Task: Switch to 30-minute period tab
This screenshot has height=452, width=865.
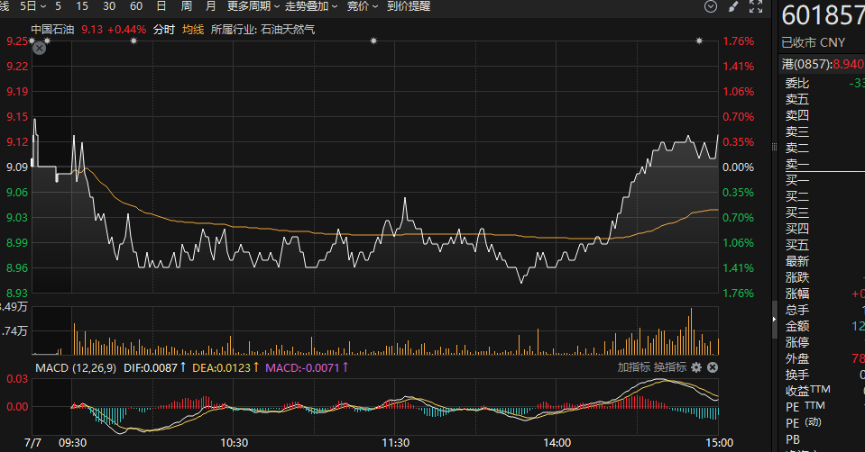Action: point(109,6)
